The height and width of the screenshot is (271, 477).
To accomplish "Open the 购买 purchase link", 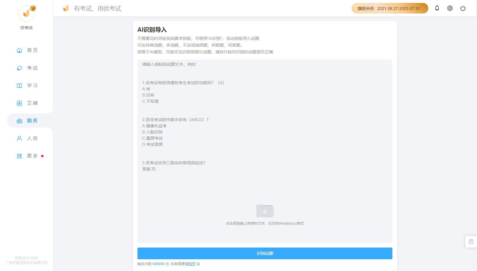I will pyautogui.click(x=192, y=264).
